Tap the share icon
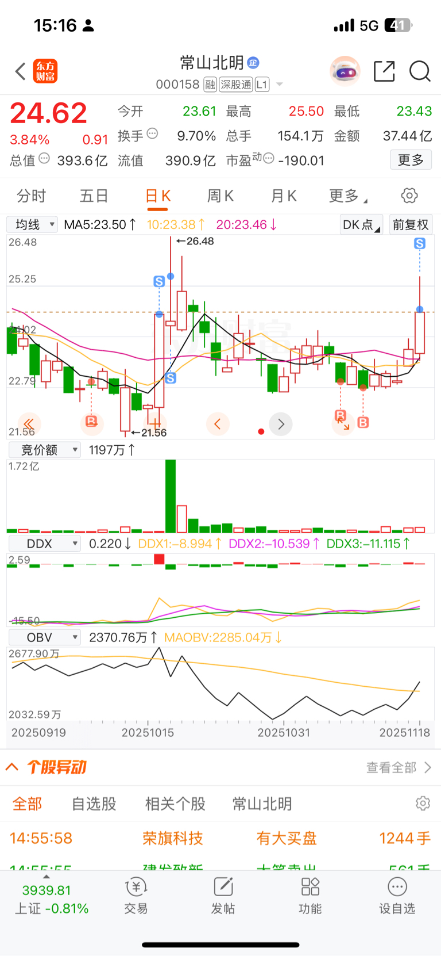The width and height of the screenshot is (441, 956). pyautogui.click(x=384, y=71)
